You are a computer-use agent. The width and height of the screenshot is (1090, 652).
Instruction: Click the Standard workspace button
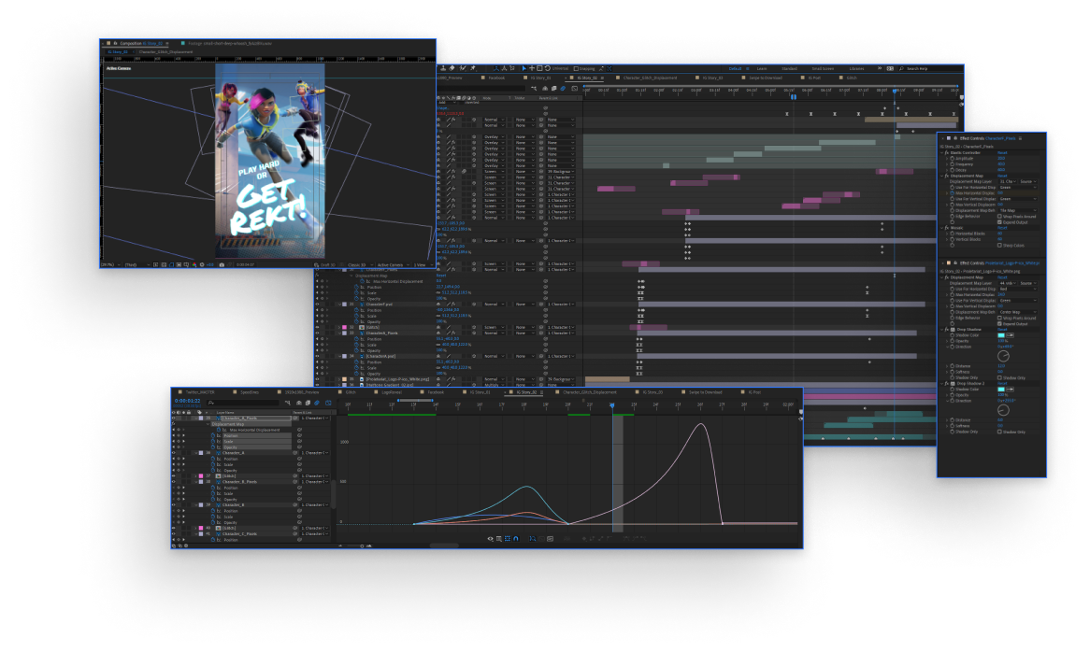tap(790, 69)
